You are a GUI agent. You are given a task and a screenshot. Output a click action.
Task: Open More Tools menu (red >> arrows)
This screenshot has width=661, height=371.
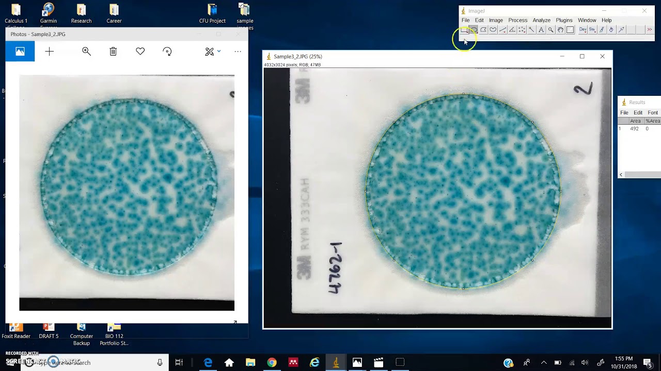point(650,30)
